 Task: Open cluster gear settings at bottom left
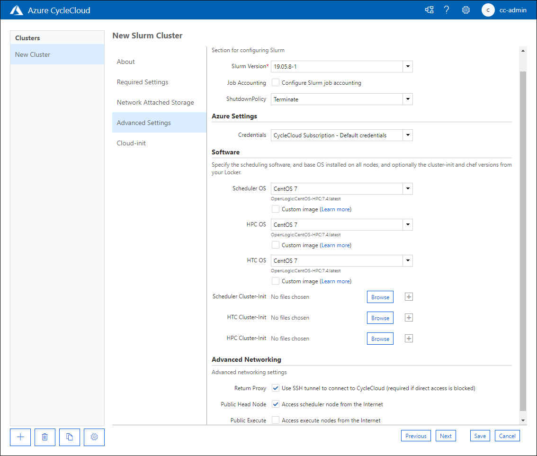coord(94,437)
